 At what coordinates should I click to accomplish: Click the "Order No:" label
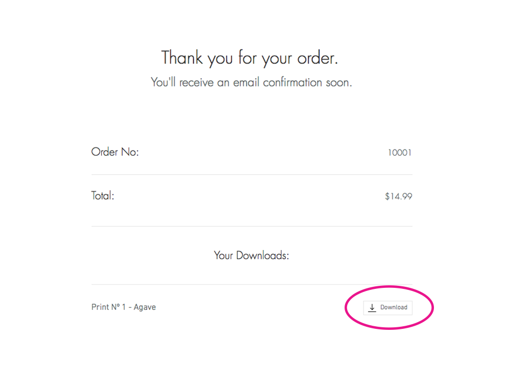(115, 152)
